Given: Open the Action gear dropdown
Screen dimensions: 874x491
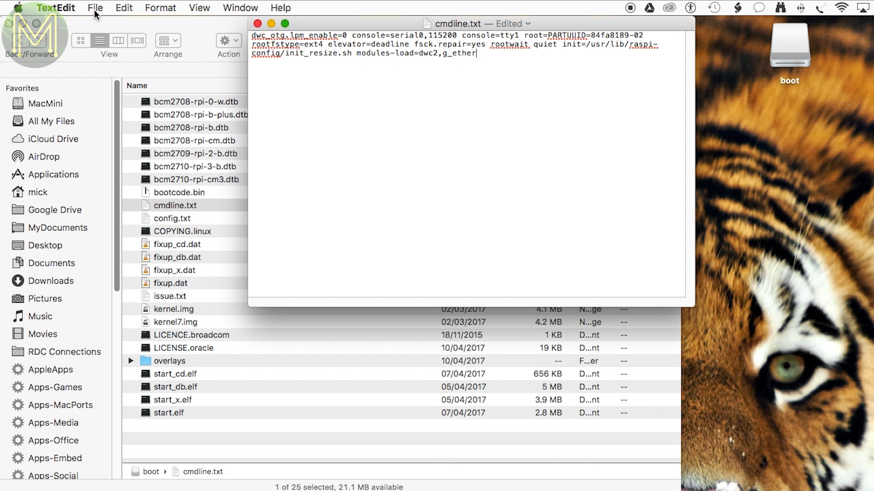Looking at the screenshot, I should 229,40.
